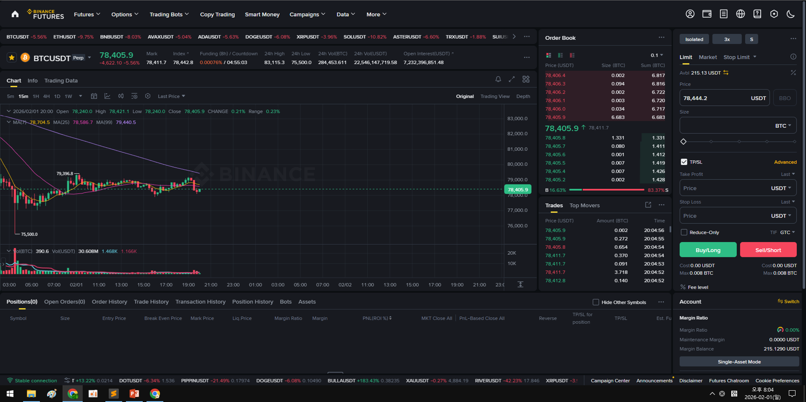Screen dimensions: 806x402
Task: Open the Position History tab
Action: [x=253, y=302]
